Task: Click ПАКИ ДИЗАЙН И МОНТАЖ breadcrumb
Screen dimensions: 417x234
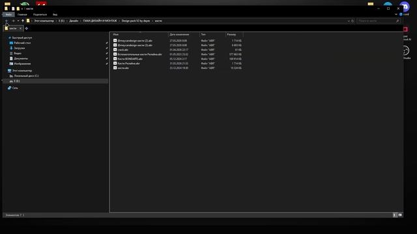Action: [100, 21]
